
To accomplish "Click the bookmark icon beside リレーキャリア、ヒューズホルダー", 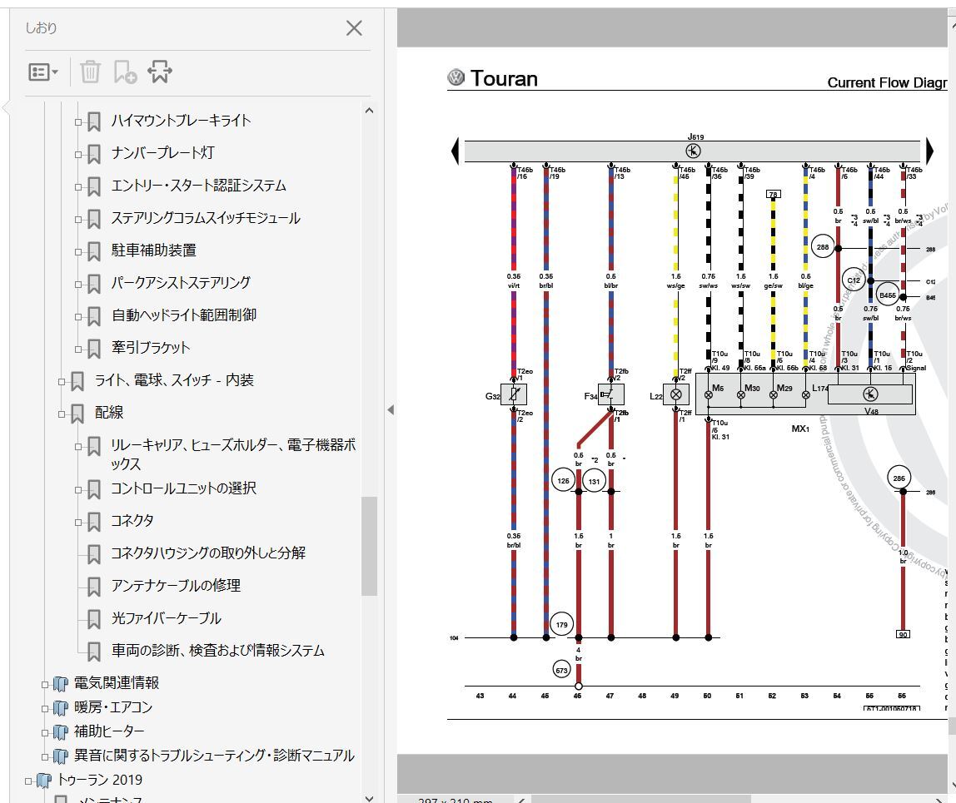I will (94, 446).
